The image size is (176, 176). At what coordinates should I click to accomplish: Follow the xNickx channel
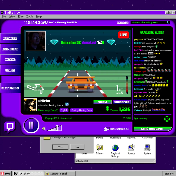102,102
